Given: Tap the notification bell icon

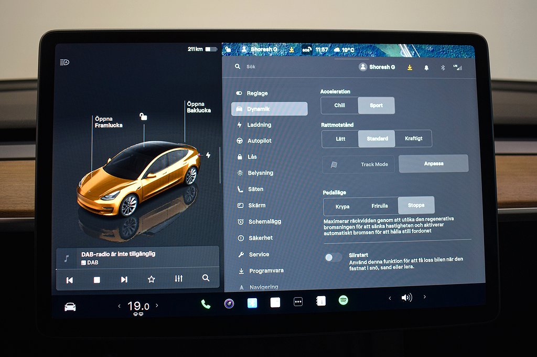Looking at the screenshot, I should [x=426, y=68].
